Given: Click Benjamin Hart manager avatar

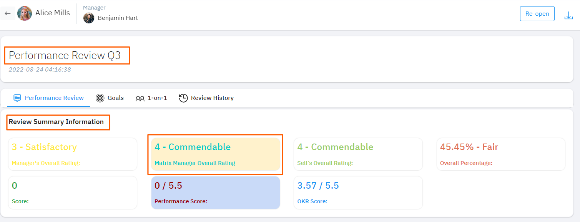Looking at the screenshot, I should (x=89, y=18).
